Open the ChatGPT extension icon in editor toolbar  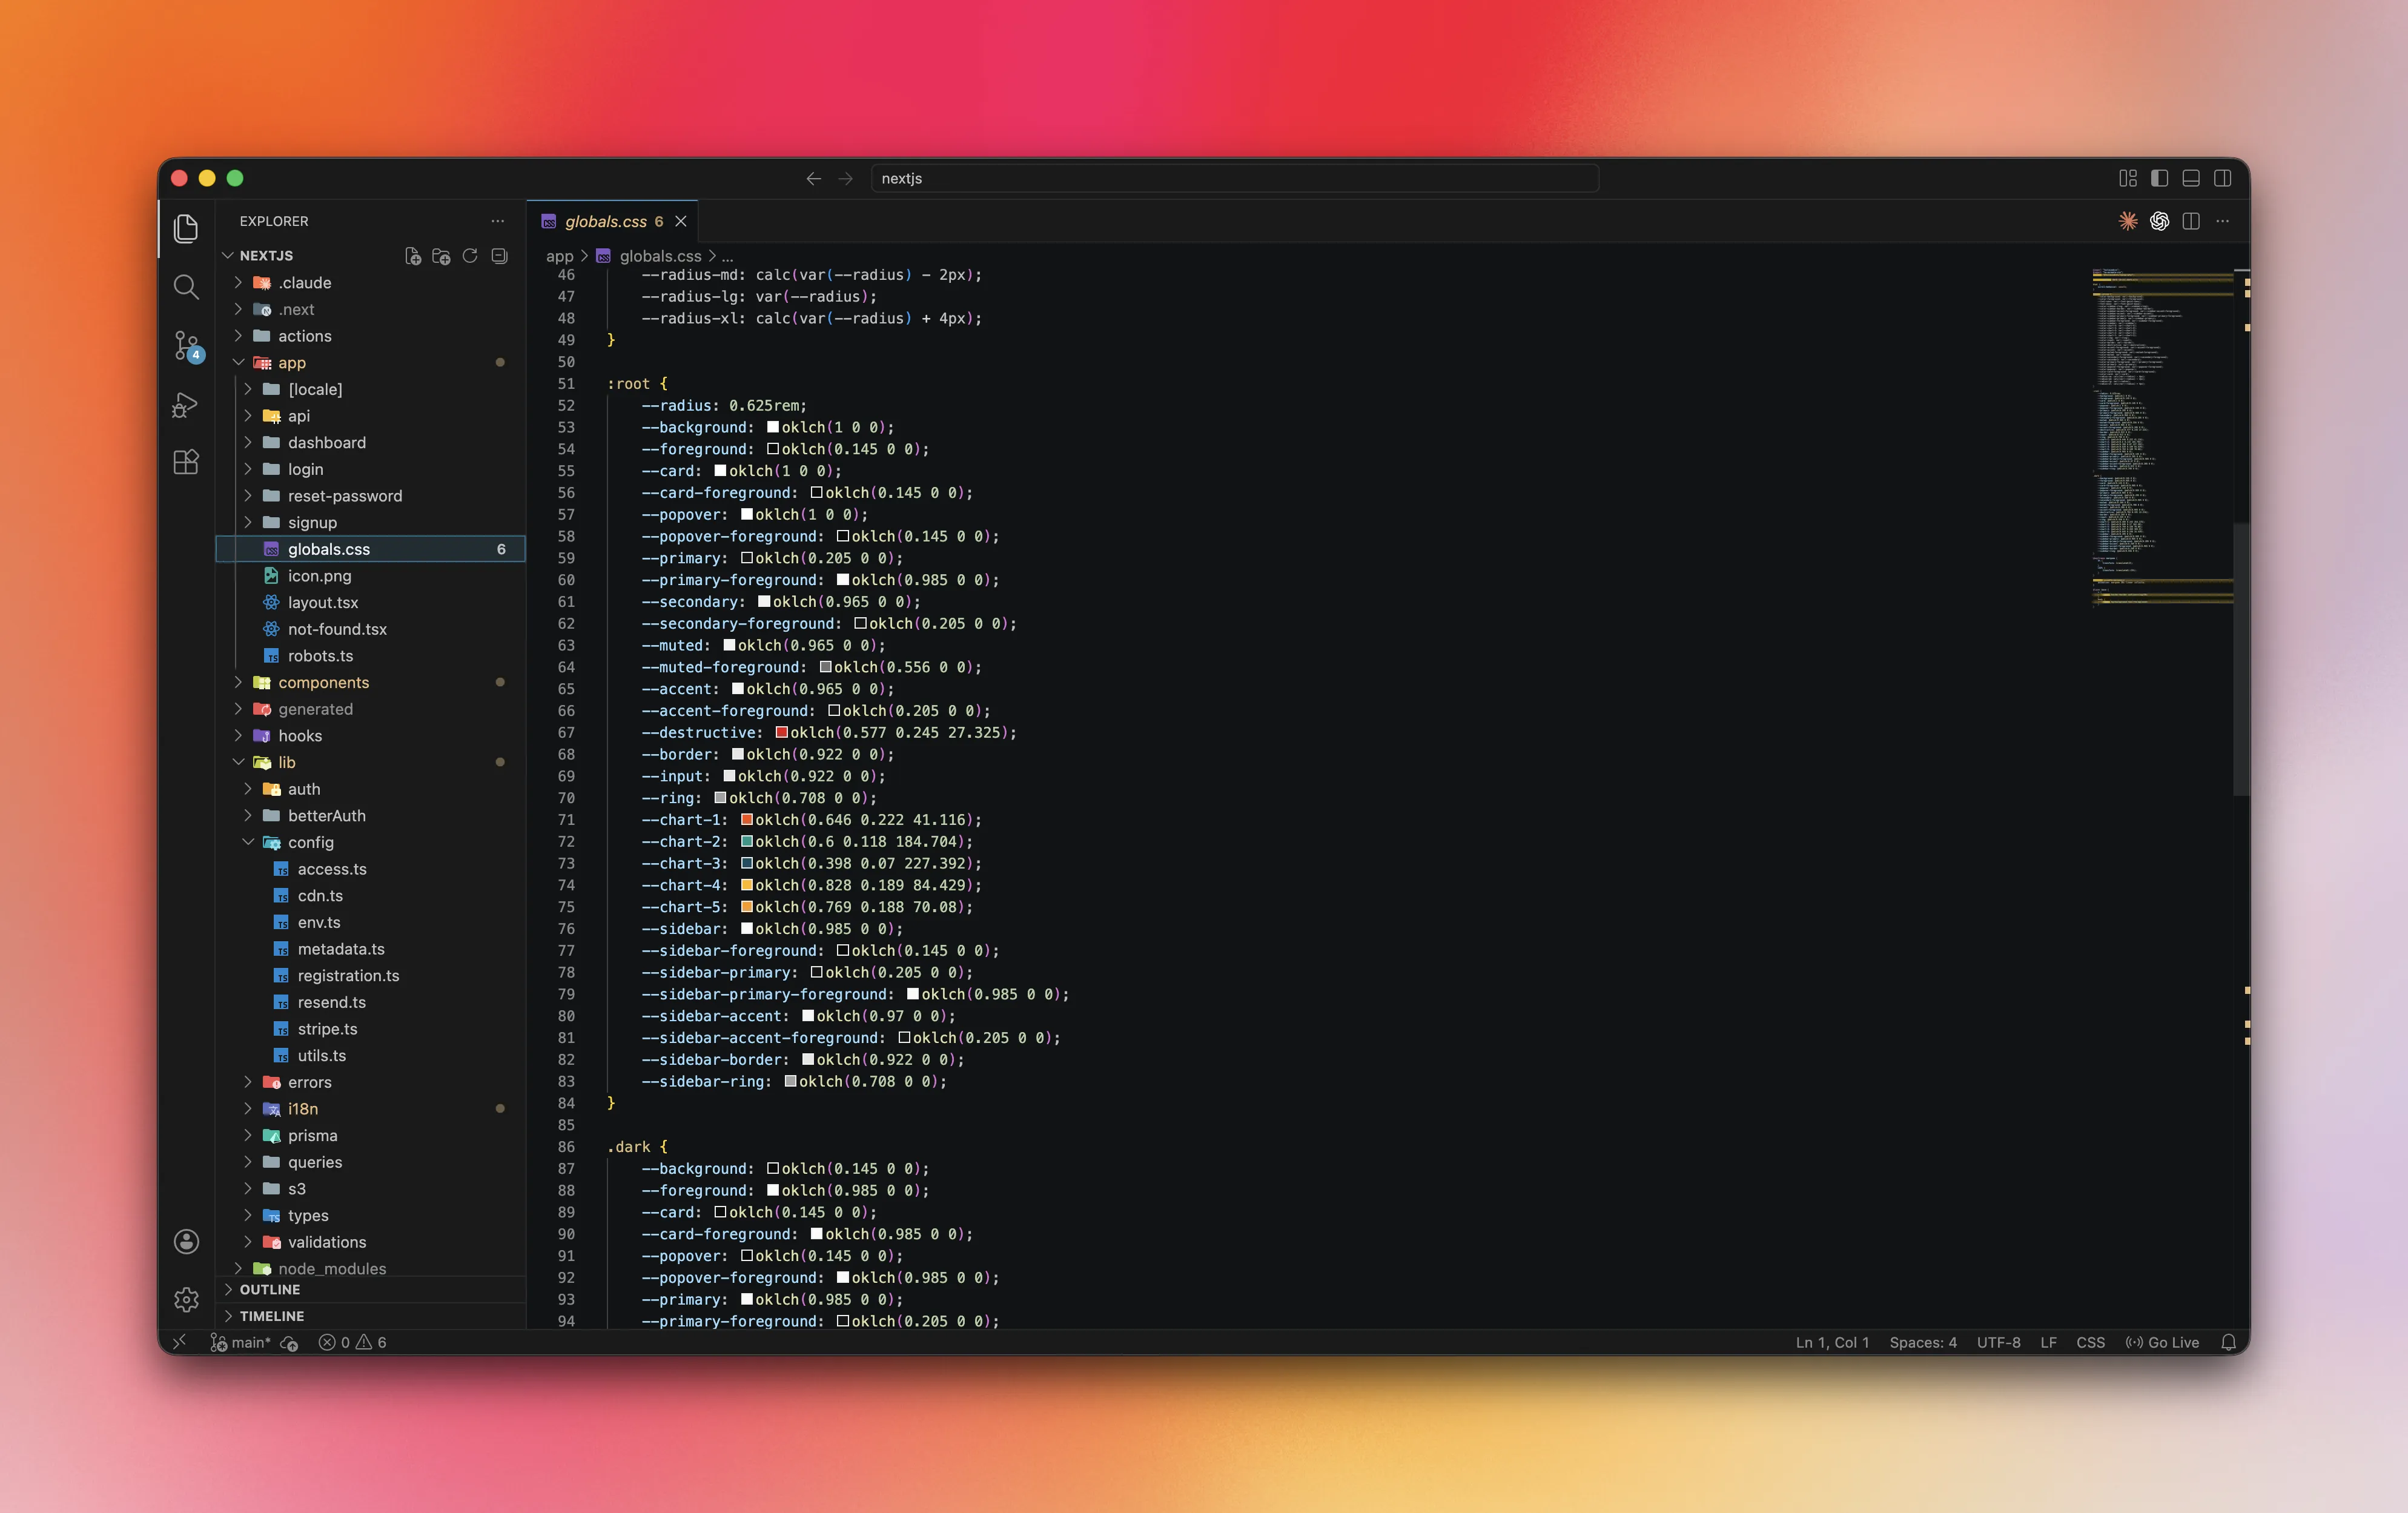point(2159,221)
